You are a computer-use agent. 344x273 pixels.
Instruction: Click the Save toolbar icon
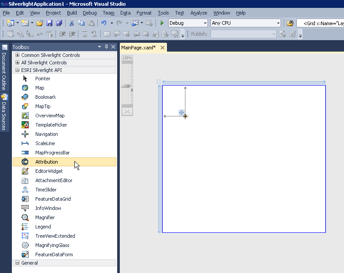(x=49, y=23)
